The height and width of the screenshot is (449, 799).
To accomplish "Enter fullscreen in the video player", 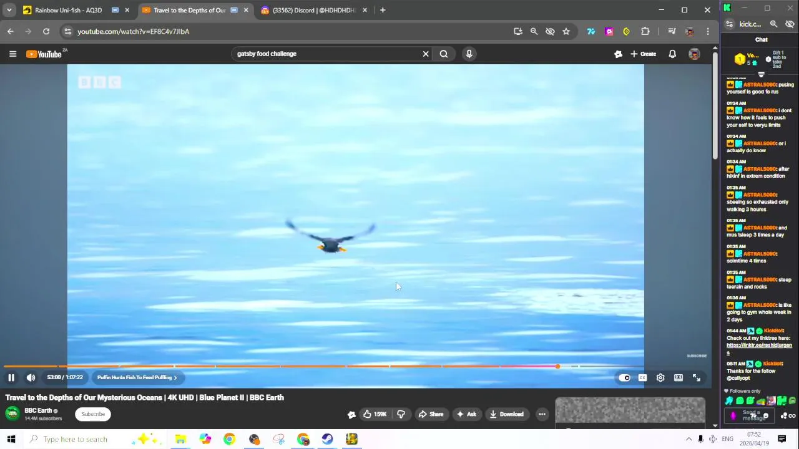I will [x=697, y=377].
